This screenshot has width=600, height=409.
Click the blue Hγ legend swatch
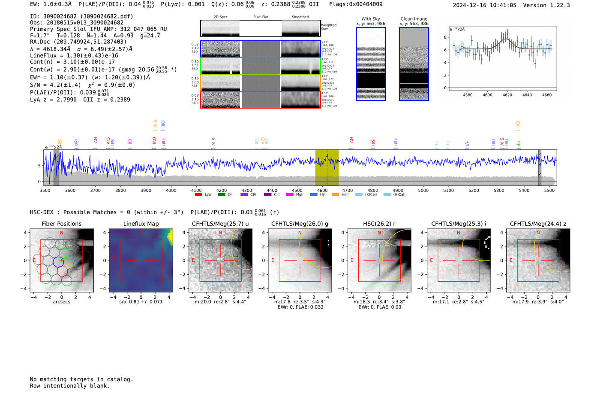[x=314, y=195]
